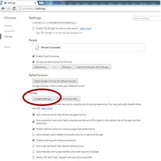
Task: Click the Manage search engines button
Action: coord(62,22)
